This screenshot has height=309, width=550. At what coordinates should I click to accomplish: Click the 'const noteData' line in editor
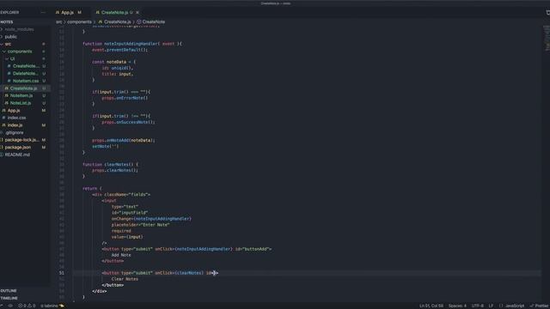114,62
